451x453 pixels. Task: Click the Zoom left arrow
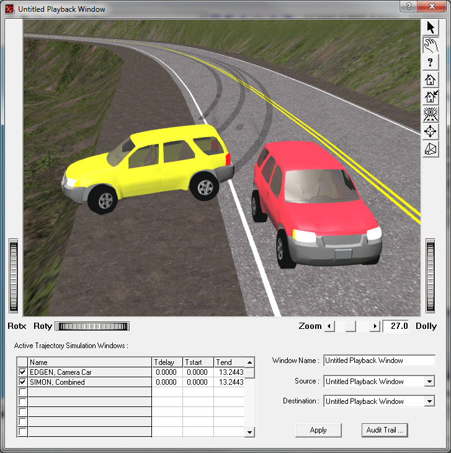point(330,326)
